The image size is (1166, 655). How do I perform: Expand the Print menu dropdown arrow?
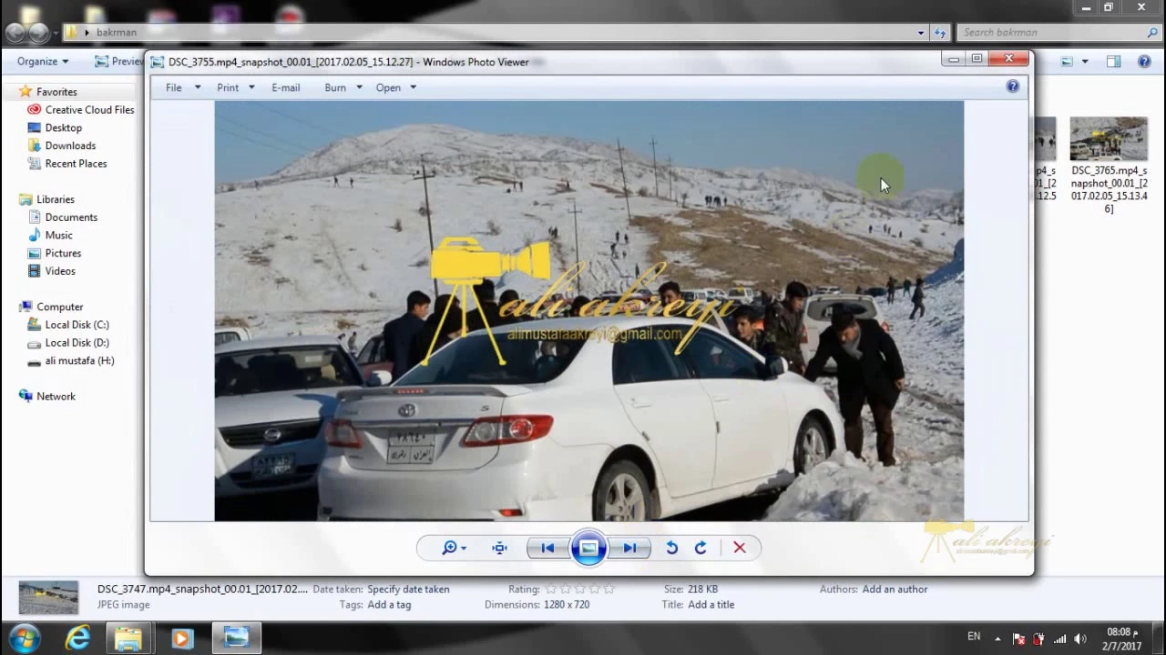tap(251, 87)
